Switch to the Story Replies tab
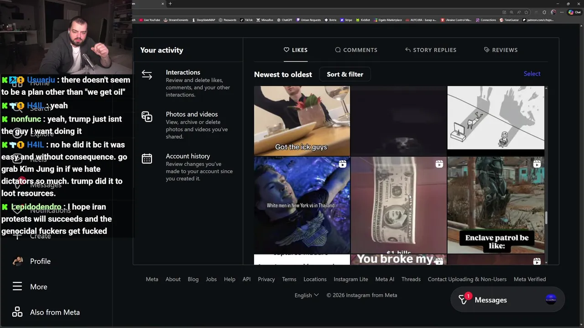 pos(431,50)
